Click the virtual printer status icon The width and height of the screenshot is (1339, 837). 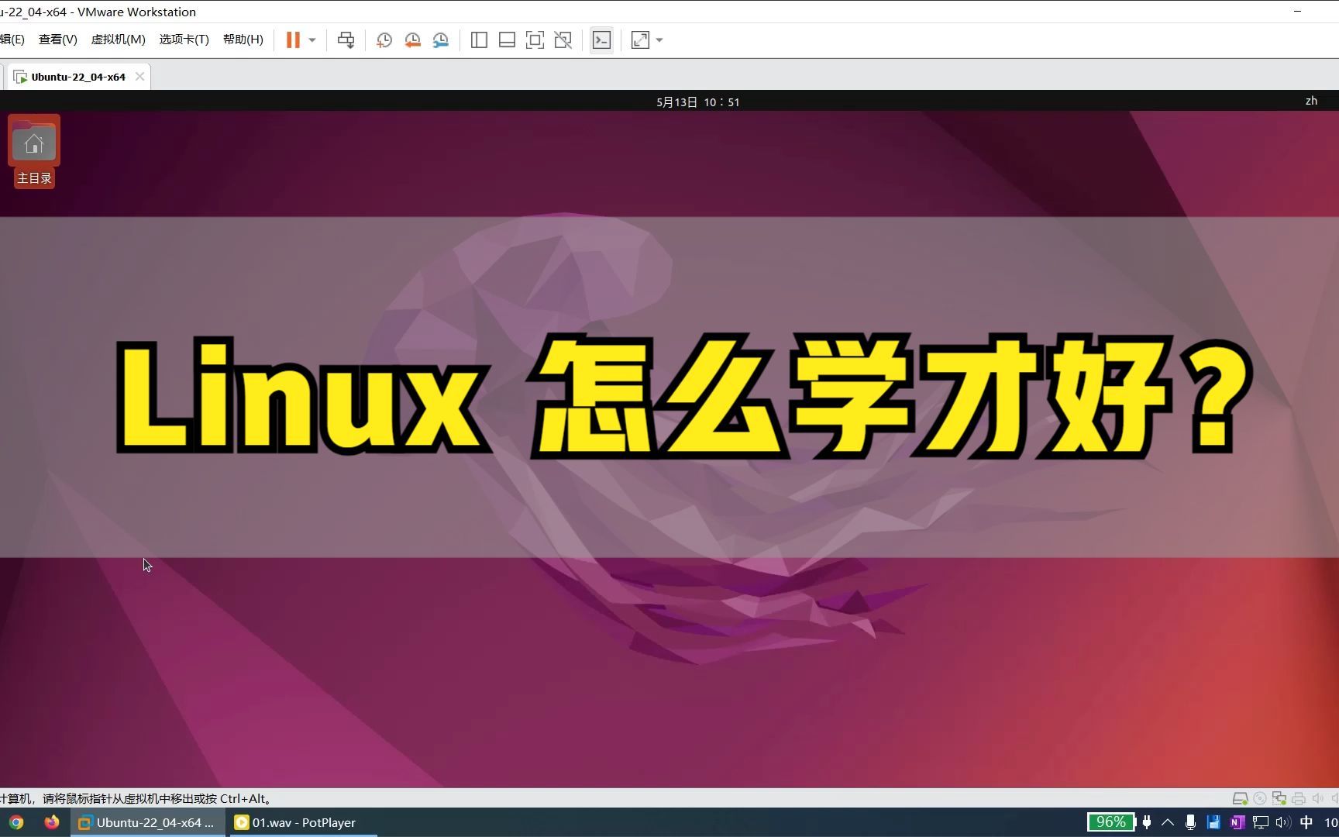1298,798
